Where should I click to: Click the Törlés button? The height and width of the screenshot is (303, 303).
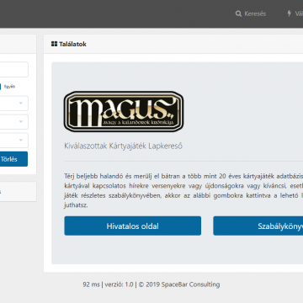tap(13, 159)
